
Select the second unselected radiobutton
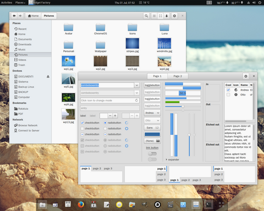tap(105, 129)
